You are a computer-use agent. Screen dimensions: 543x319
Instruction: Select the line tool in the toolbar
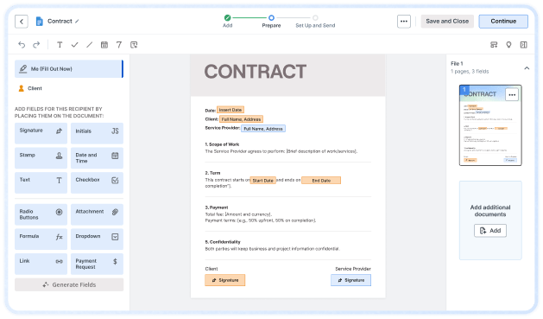pos(89,45)
